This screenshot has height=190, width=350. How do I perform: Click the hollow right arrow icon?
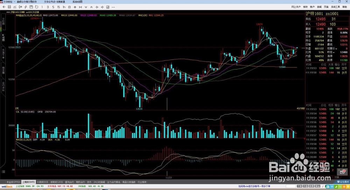(102, 7)
